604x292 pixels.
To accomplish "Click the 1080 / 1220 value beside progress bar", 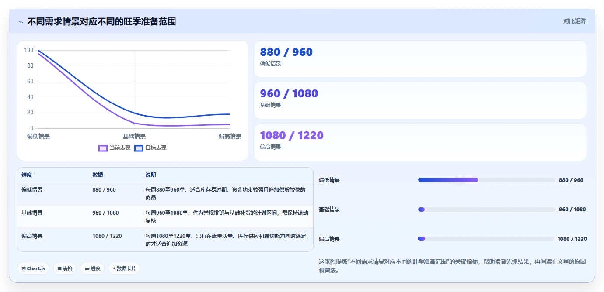I will 572,239.
